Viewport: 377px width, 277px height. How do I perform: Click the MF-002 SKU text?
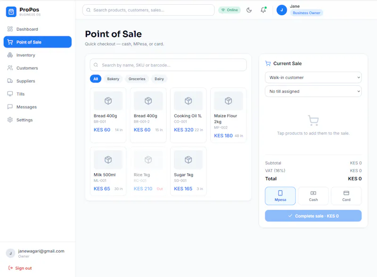pyautogui.click(x=221, y=128)
